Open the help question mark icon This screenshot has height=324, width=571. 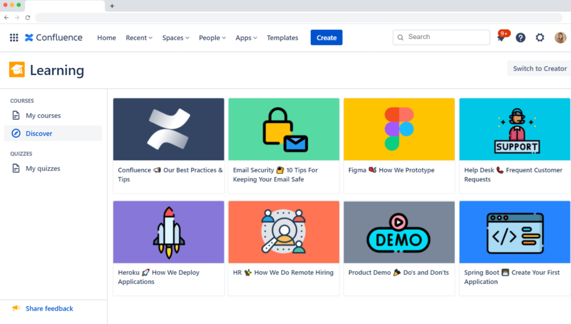(520, 38)
